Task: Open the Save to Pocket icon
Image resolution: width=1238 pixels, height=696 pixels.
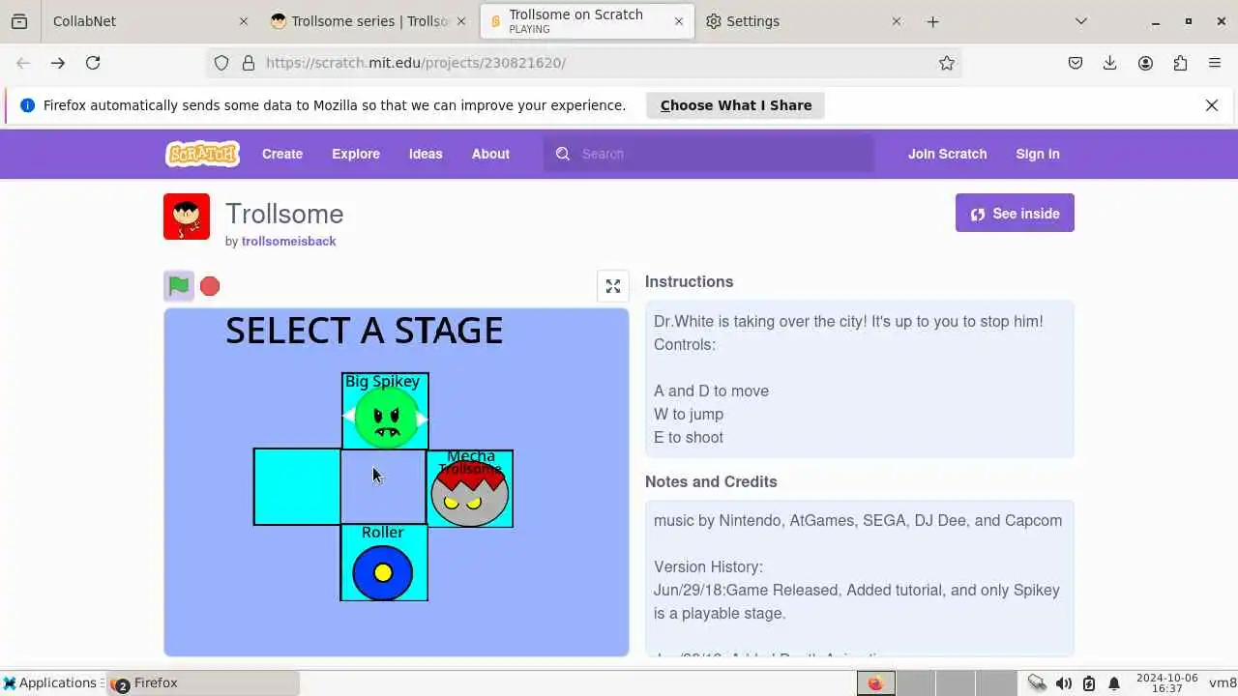Action: pyautogui.click(x=1076, y=63)
